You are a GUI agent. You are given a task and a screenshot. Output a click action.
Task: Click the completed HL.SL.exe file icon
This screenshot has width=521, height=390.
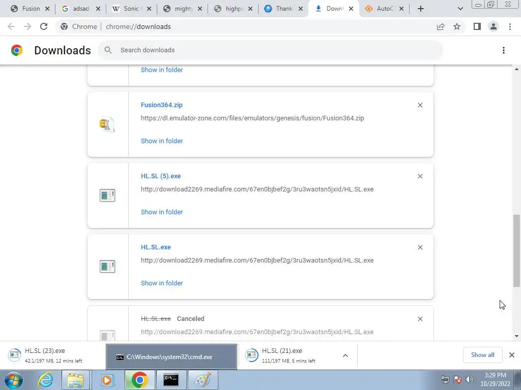[107, 266]
